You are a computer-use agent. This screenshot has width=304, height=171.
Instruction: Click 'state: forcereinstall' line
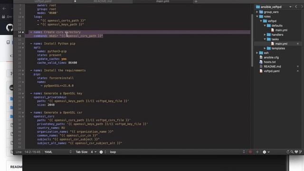[x=55, y=78]
